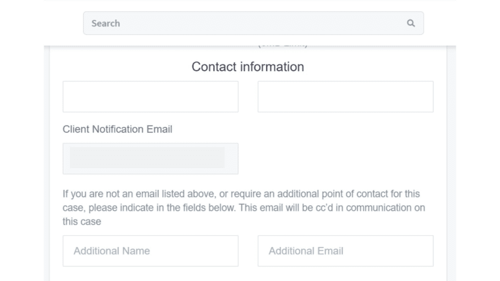Click the search magnifier icon
500x281 pixels.
pos(410,23)
